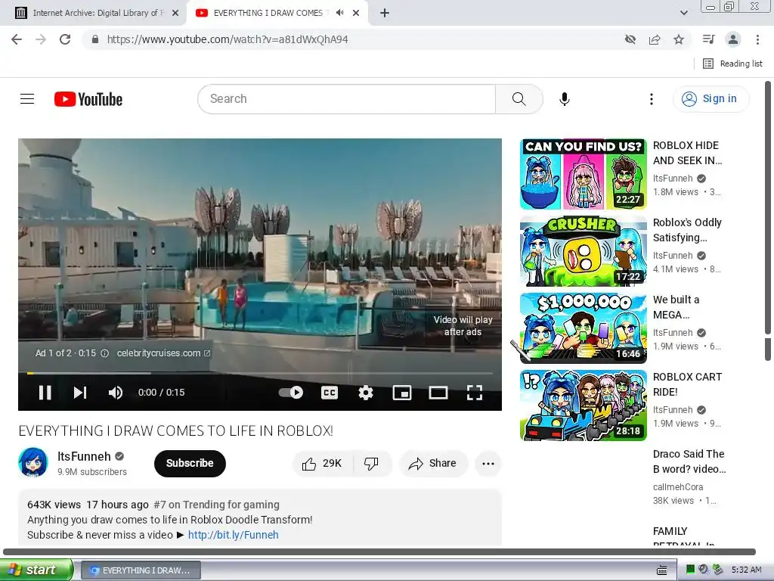The image size is (774, 581).
Task: Open 'Draco Said The B word?' video title
Action: [689, 461]
